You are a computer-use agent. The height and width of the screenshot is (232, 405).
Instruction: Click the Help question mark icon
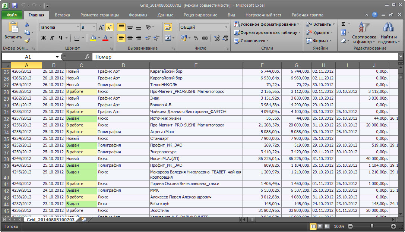374,15
